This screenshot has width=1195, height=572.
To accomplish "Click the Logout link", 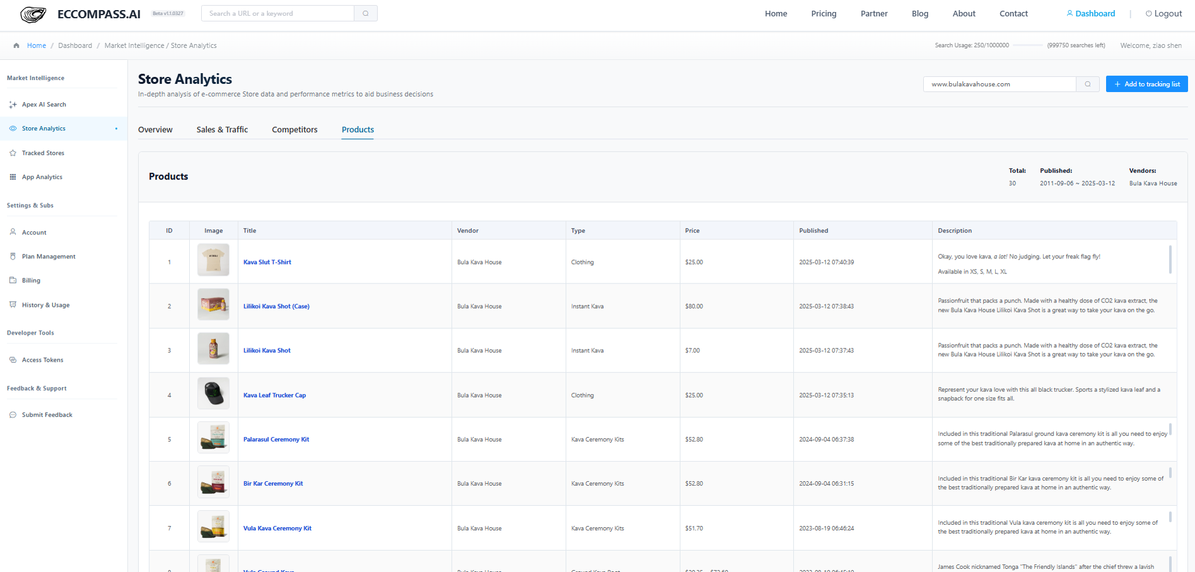I will 1163,13.
